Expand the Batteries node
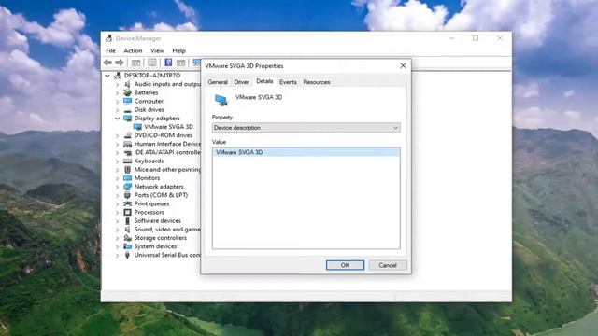 pos(117,92)
